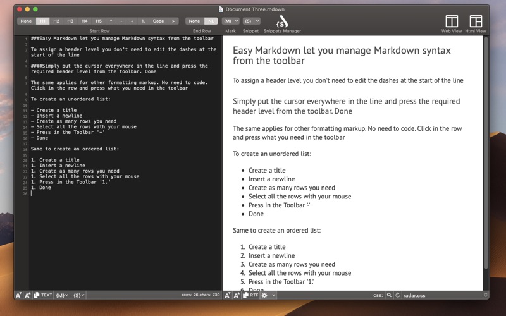The image size is (506, 316).
Task: Click the stepper arrows beside radar.css
Action: coord(486,295)
